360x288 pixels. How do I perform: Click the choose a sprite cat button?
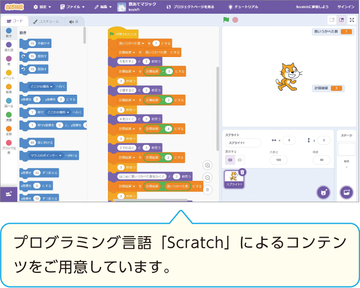(x=324, y=192)
